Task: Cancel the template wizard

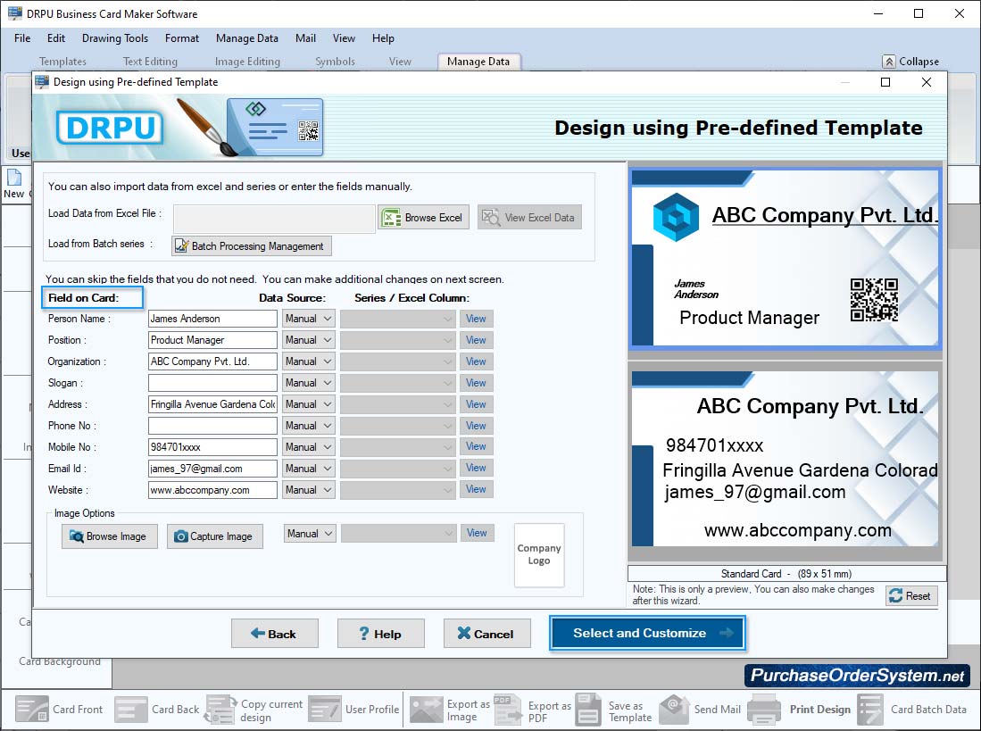Action: point(487,634)
